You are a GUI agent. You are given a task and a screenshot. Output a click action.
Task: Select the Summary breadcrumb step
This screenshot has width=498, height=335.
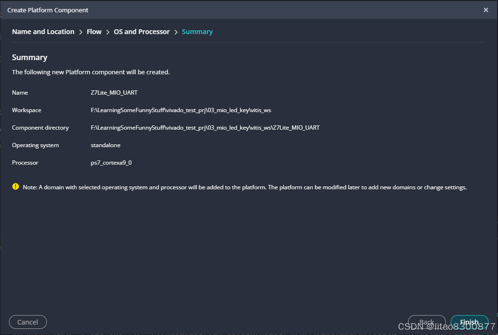tap(197, 32)
